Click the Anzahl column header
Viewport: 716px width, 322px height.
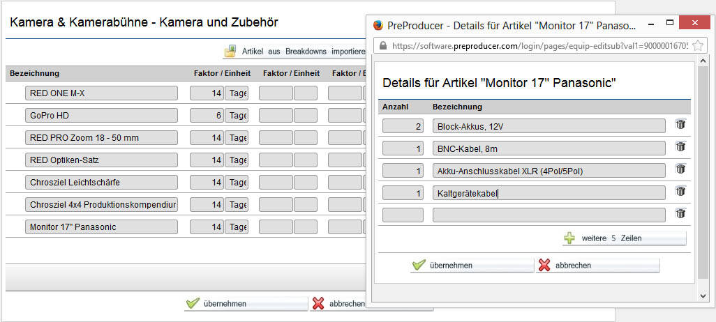point(396,107)
